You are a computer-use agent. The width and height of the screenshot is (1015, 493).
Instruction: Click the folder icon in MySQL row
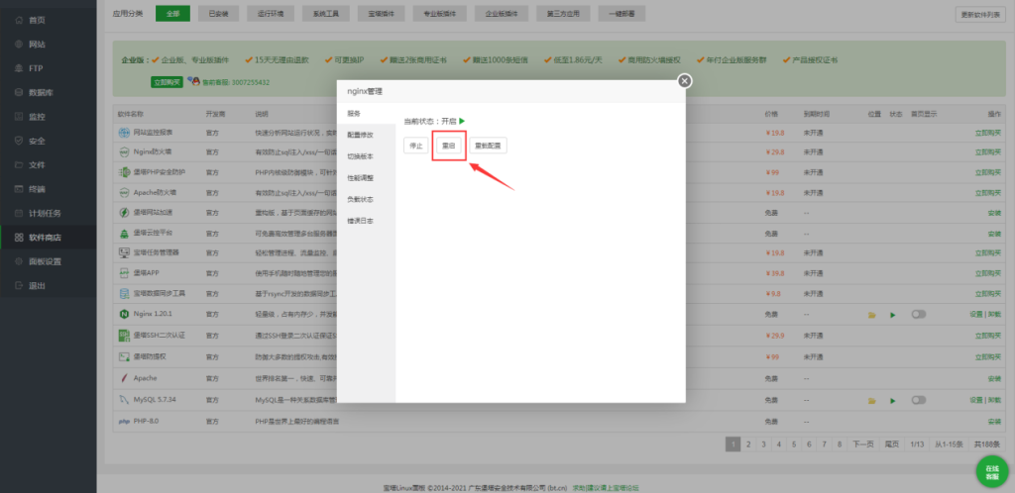(872, 400)
